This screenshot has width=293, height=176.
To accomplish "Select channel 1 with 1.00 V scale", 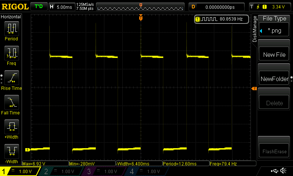I will point(20,171).
